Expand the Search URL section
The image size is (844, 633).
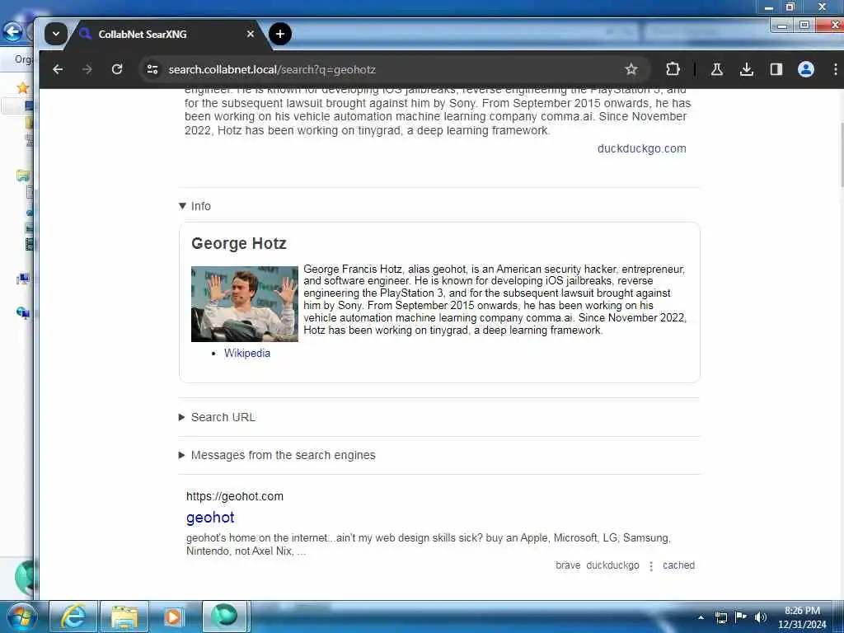pyautogui.click(x=217, y=417)
